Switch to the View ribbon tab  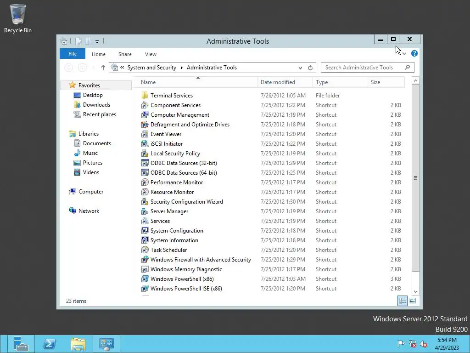click(x=151, y=54)
